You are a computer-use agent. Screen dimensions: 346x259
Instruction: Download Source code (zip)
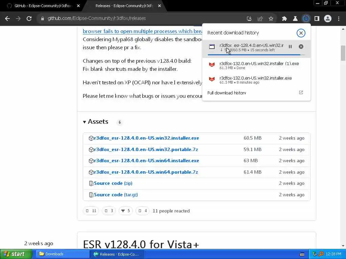coord(113,183)
